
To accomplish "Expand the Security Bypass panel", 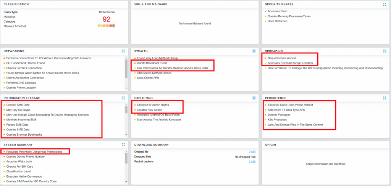I will click(385, 4).
